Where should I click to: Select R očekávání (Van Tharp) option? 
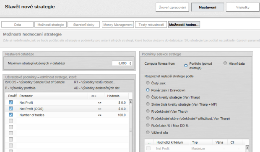(148, 111)
